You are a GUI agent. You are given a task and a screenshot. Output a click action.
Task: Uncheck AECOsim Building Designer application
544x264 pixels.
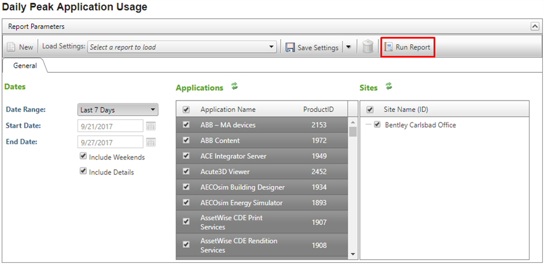[186, 187]
